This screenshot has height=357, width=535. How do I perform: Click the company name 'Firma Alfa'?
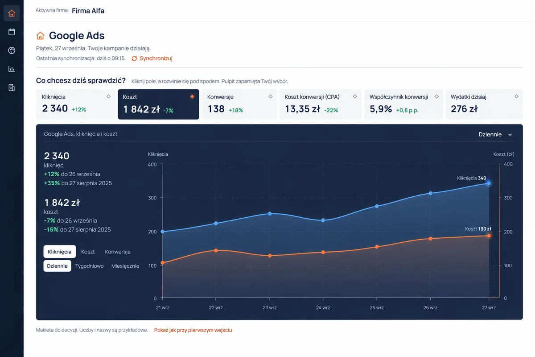pyautogui.click(x=88, y=11)
